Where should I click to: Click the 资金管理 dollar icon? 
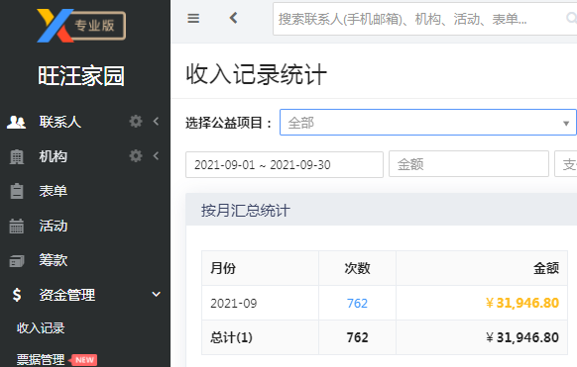[17, 295]
